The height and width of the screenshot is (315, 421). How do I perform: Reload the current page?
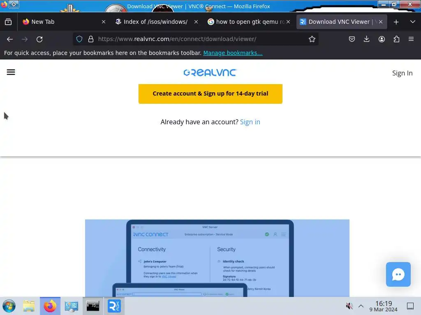(39, 39)
